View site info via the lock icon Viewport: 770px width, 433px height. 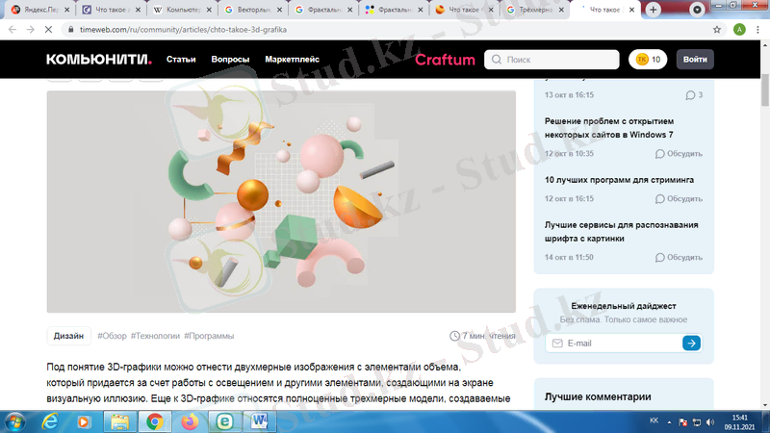(70, 30)
